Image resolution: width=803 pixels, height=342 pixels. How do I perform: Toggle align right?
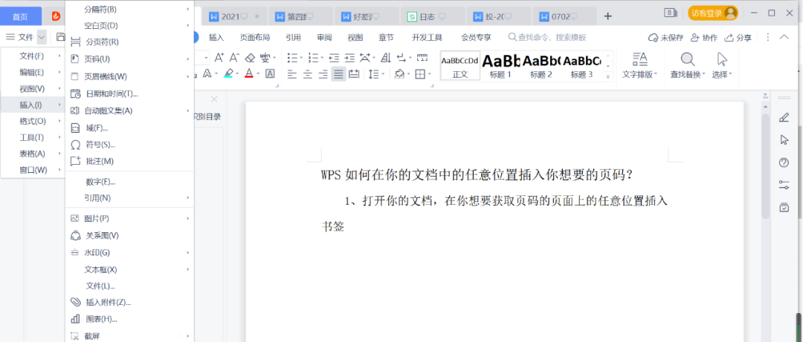[323, 74]
